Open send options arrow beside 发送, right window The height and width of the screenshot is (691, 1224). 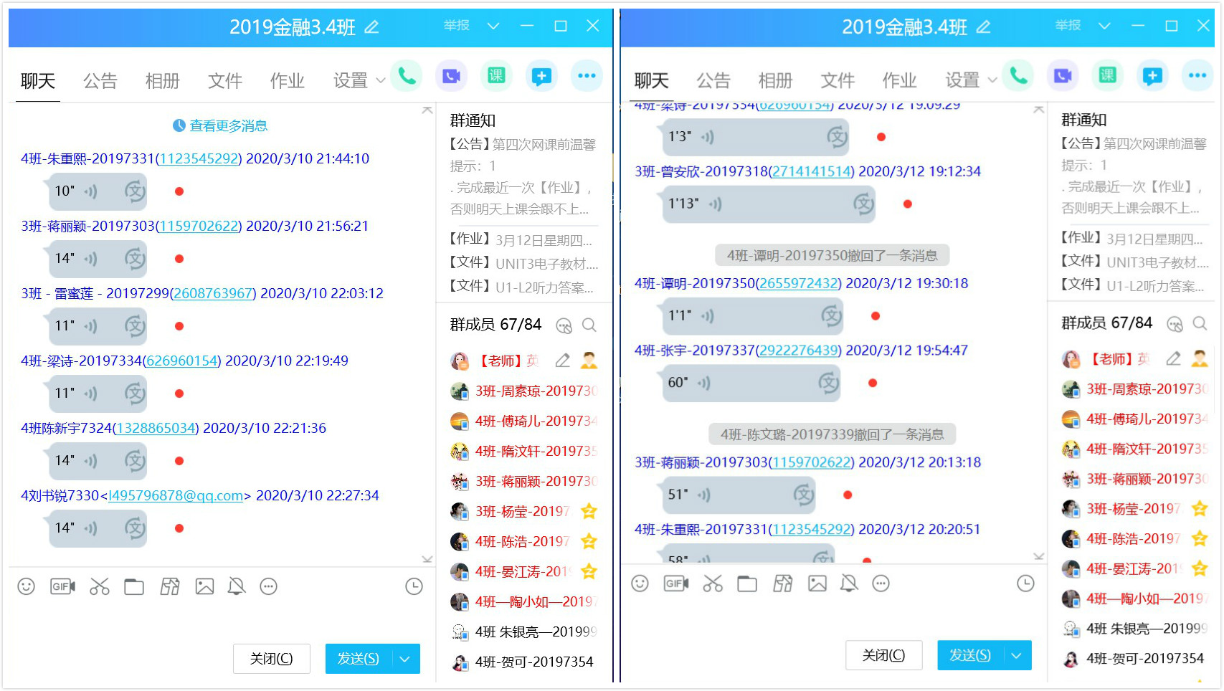(1016, 656)
